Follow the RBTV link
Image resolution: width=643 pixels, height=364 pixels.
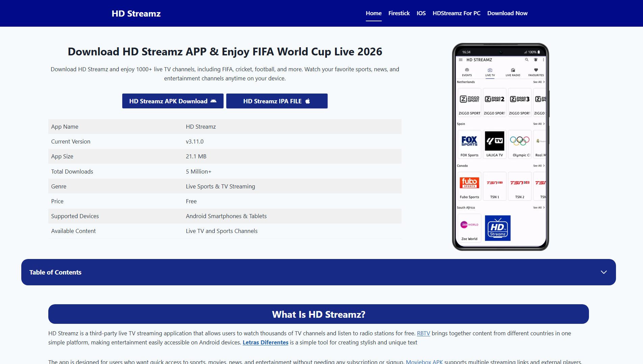[423, 333]
